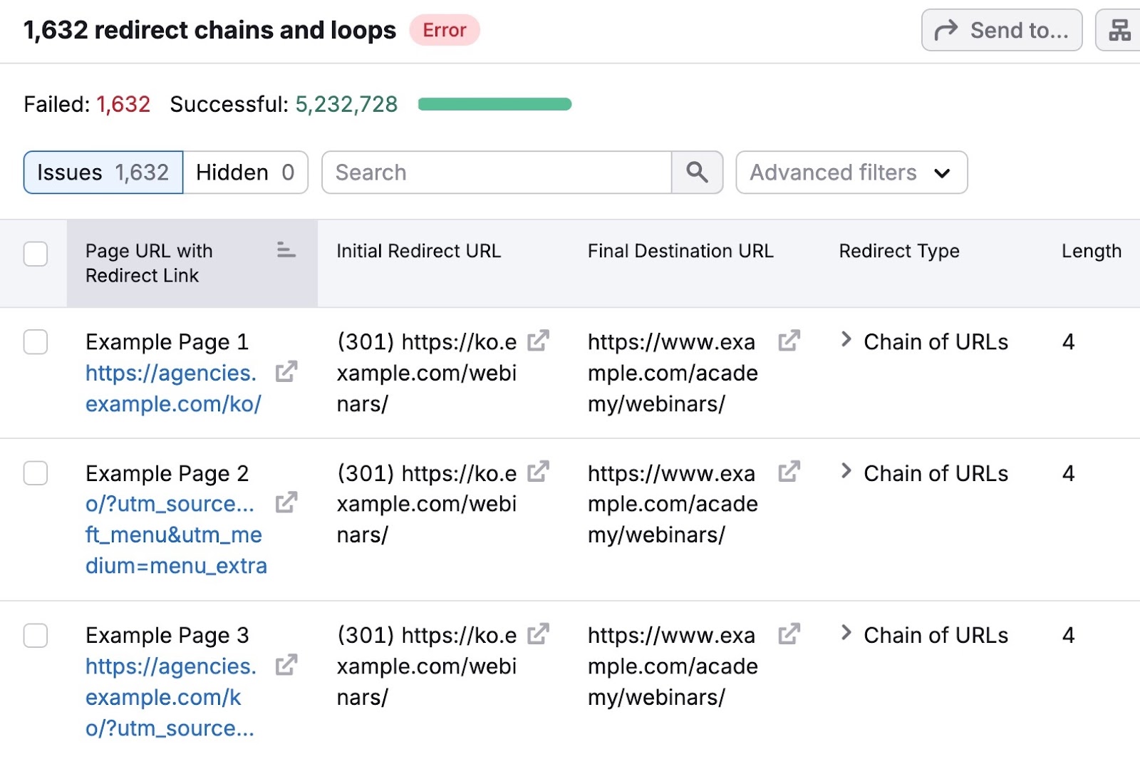
Task: Open Initial Redirect URL external link for Example Page 2
Action: coord(539,472)
